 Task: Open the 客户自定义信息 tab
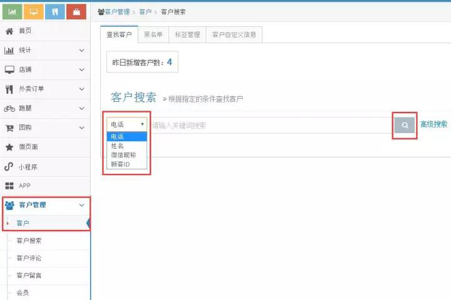[x=234, y=35]
